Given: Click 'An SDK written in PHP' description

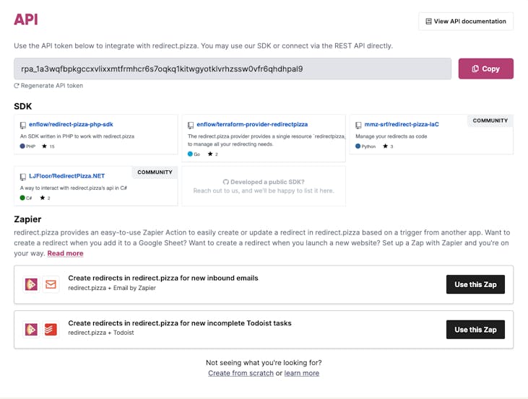Looking at the screenshot, I should (77, 136).
